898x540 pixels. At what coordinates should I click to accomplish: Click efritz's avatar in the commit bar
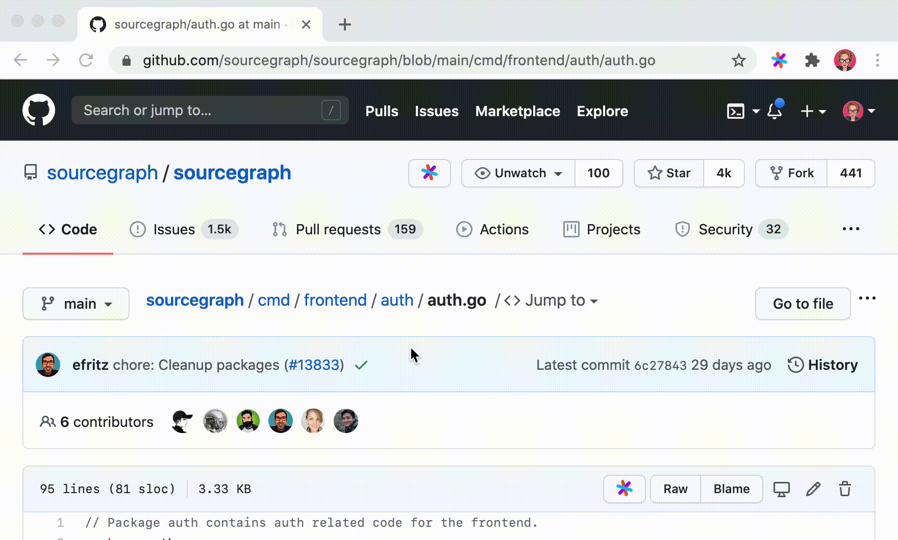click(x=48, y=365)
